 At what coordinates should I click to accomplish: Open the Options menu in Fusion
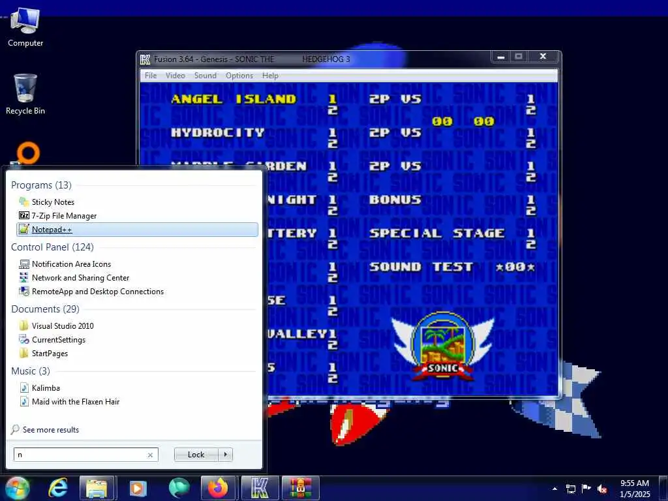[x=239, y=76]
